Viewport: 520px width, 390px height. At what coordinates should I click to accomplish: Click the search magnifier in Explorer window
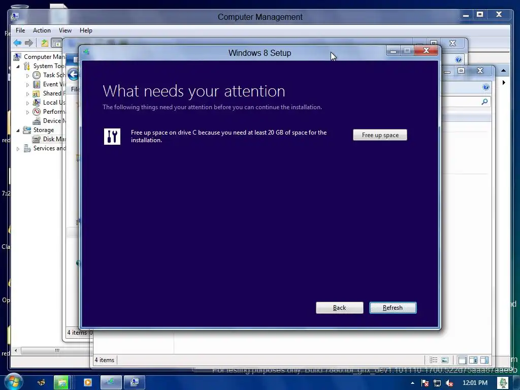tap(484, 102)
